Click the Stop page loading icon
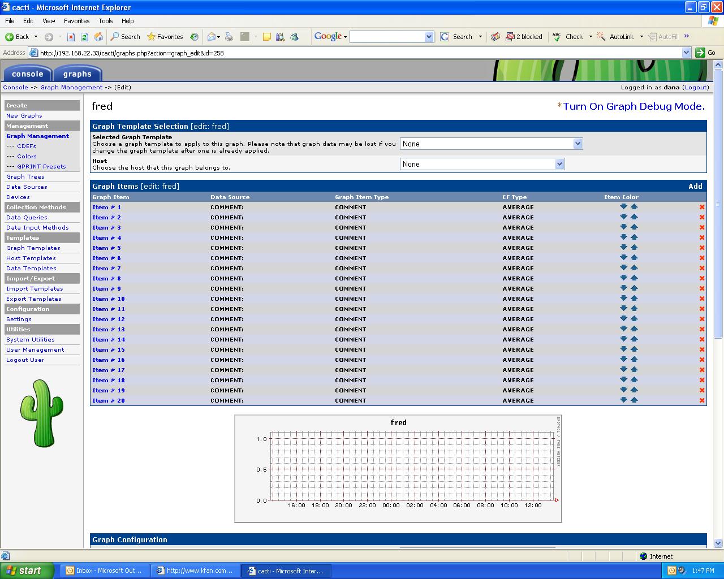This screenshot has width=724, height=579. coord(71,37)
